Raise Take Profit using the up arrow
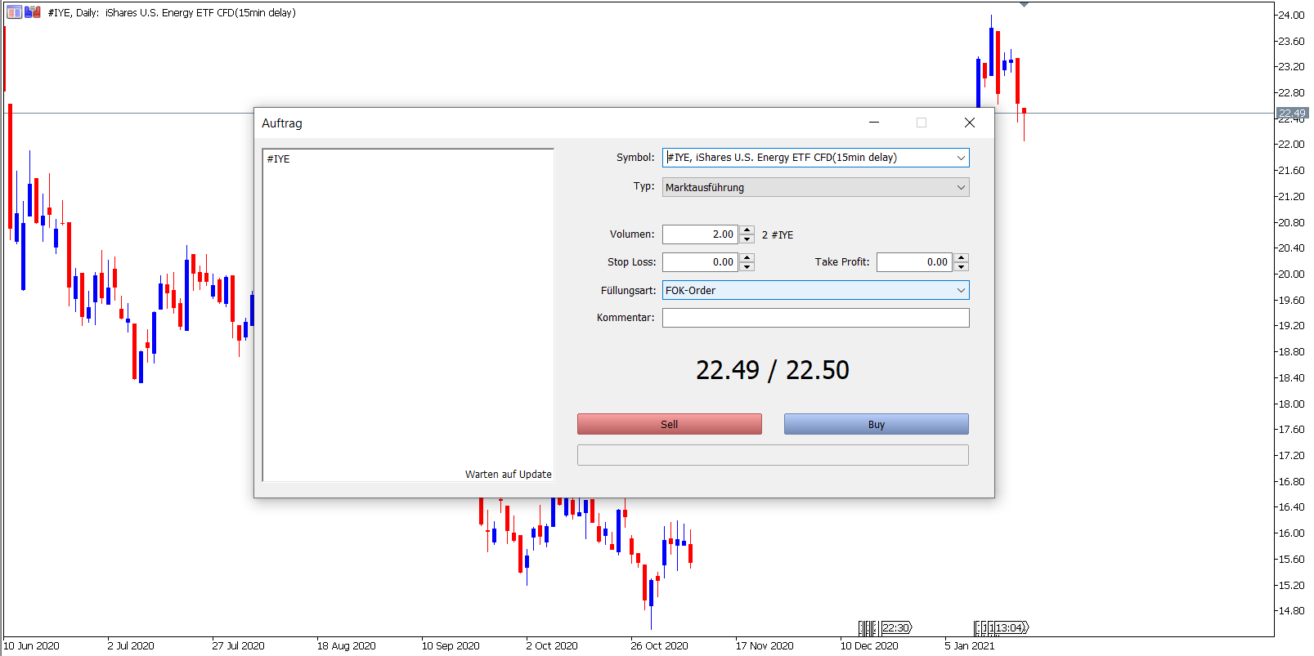 pos(962,257)
